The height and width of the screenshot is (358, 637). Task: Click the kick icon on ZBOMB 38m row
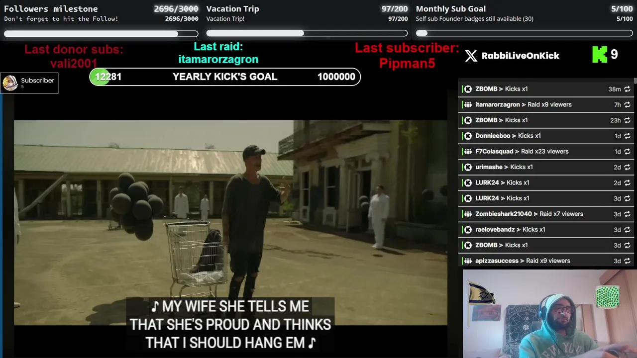pyautogui.click(x=468, y=89)
